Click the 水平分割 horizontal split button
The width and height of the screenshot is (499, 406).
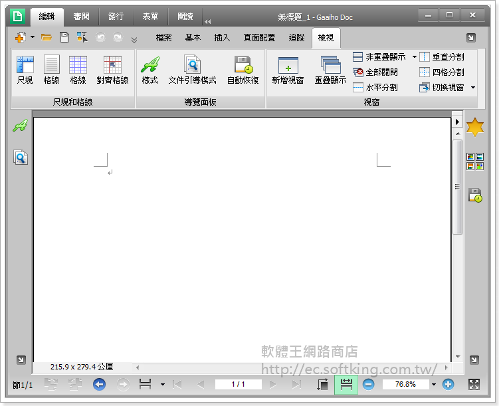[375, 88]
